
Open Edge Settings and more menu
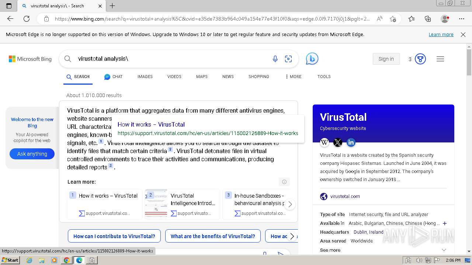pos(462,19)
